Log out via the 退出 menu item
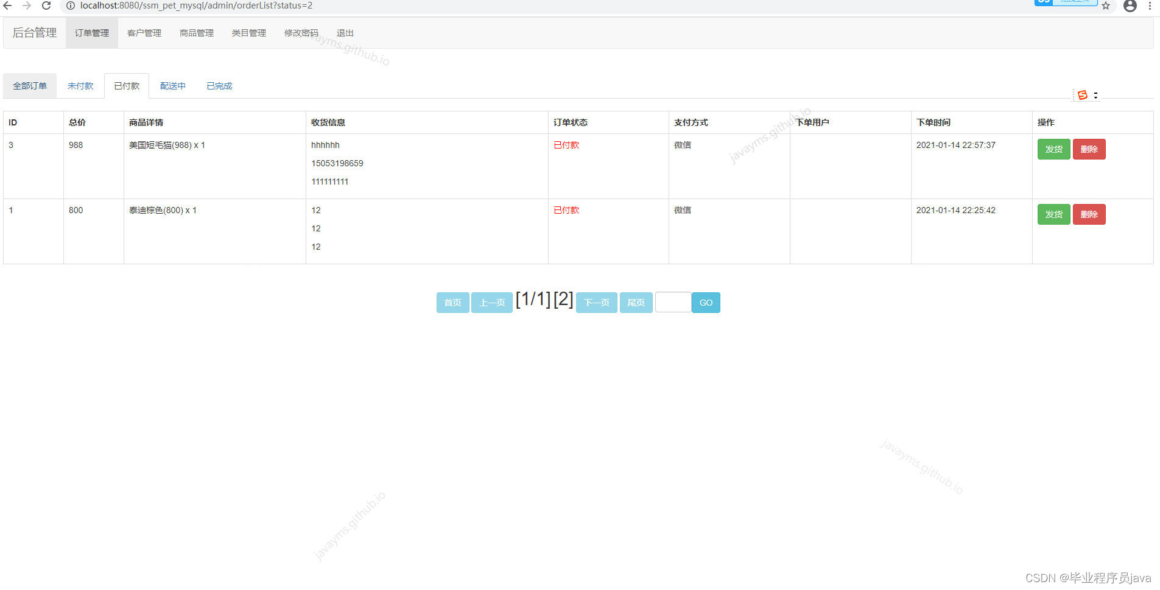Screen dimensions: 1160x590 pos(345,33)
